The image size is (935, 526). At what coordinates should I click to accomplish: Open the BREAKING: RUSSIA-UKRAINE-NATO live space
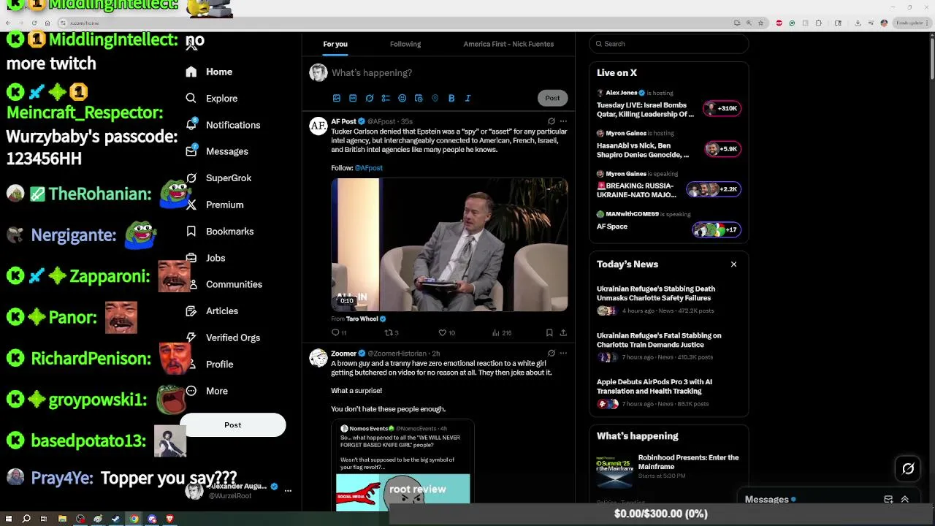668,185
